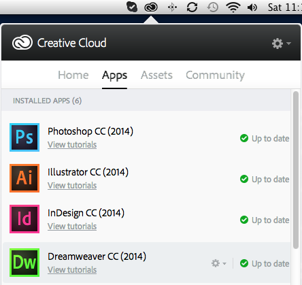Screen dimensions: 302x285
Task: Click Up to date text for Illustrator
Action: [x=271, y=180]
